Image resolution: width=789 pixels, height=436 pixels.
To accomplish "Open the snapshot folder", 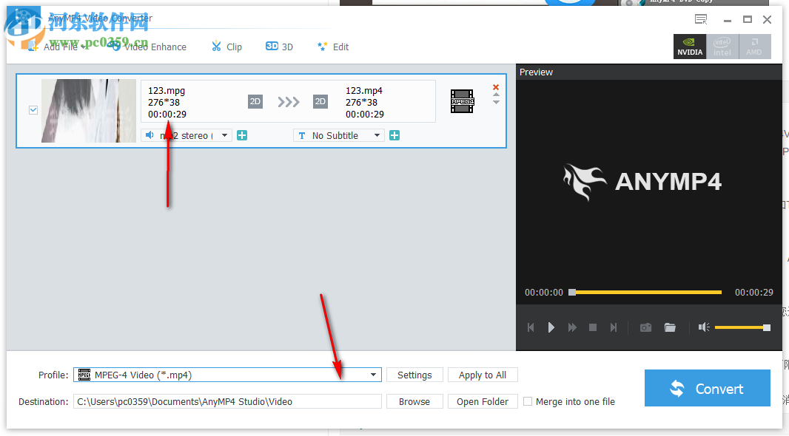I will tap(670, 327).
